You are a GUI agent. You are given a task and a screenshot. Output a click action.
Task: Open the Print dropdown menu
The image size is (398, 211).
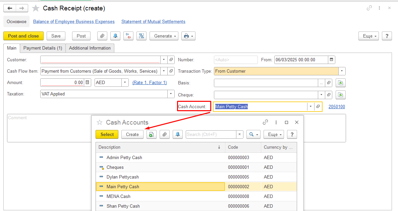coord(188,36)
